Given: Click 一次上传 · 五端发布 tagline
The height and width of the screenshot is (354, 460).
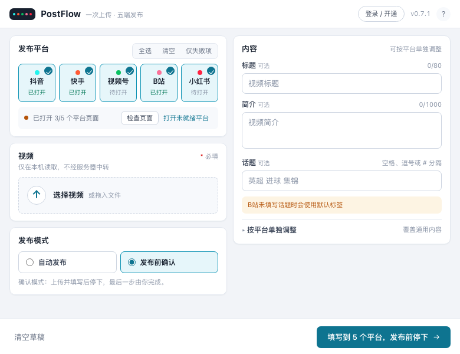Looking at the screenshot, I should (114, 15).
